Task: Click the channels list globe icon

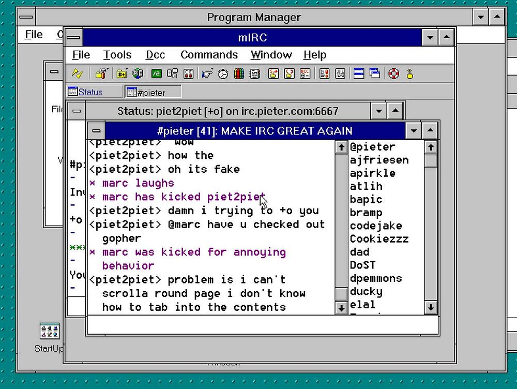Action: [x=138, y=73]
